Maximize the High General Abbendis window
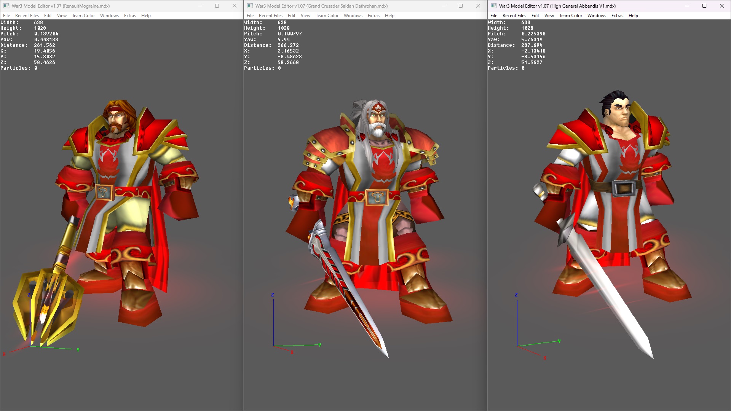 tap(704, 6)
